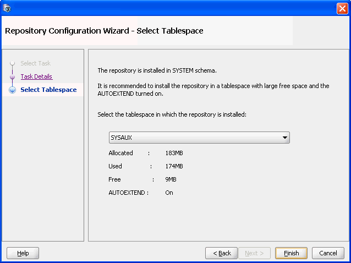The image size is (351, 263).
Task: Click the blue Select Tablespace step bullet
Action: coord(12,90)
